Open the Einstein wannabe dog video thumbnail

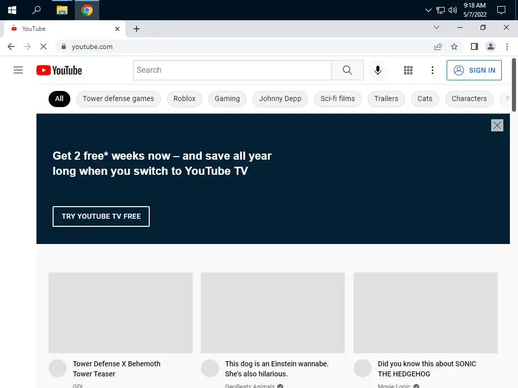coord(273,312)
